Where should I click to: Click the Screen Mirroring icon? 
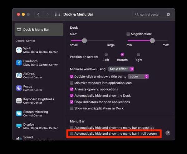(19, 113)
